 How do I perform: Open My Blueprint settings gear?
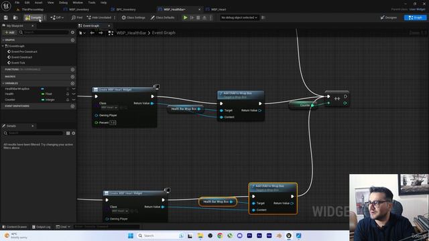[x=72, y=32]
